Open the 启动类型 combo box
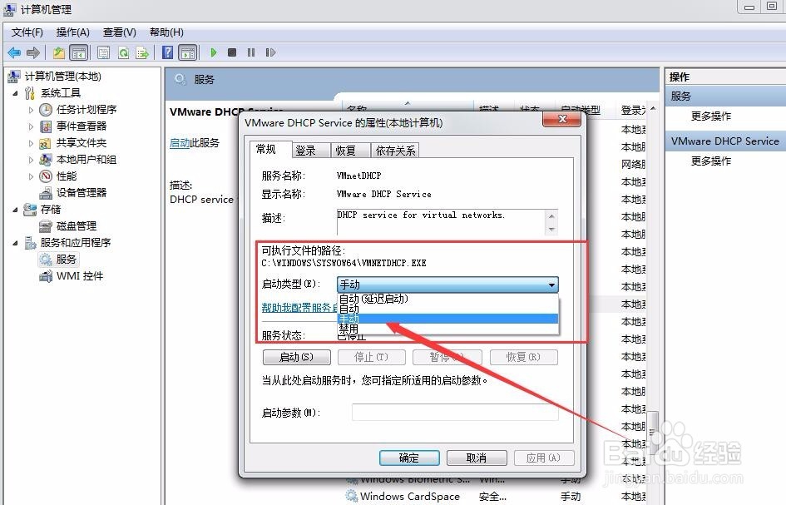Viewport: 786px width, 505px height. click(447, 285)
